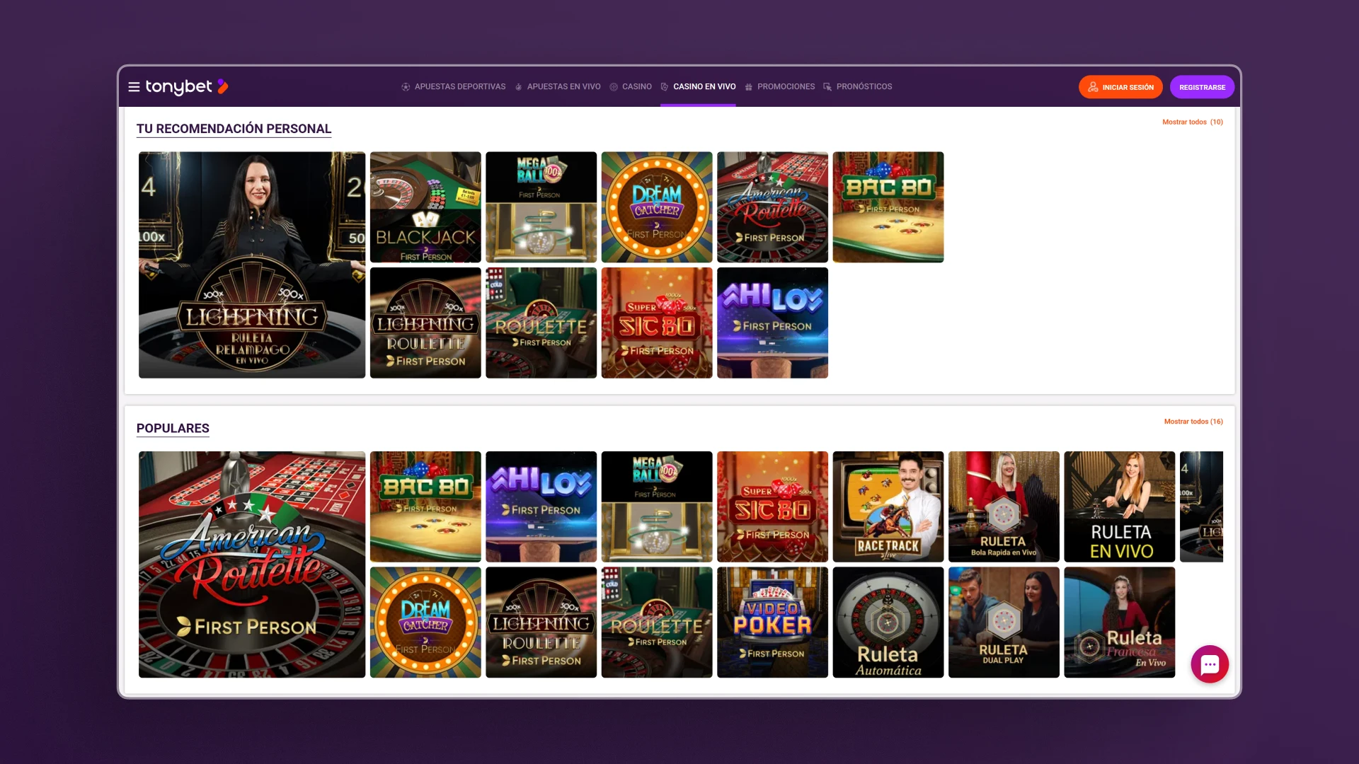Open American Roulette First Person small tile
Image resolution: width=1359 pixels, height=764 pixels.
coord(772,207)
